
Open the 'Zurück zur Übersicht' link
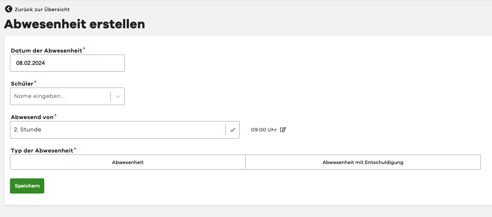tap(42, 9)
